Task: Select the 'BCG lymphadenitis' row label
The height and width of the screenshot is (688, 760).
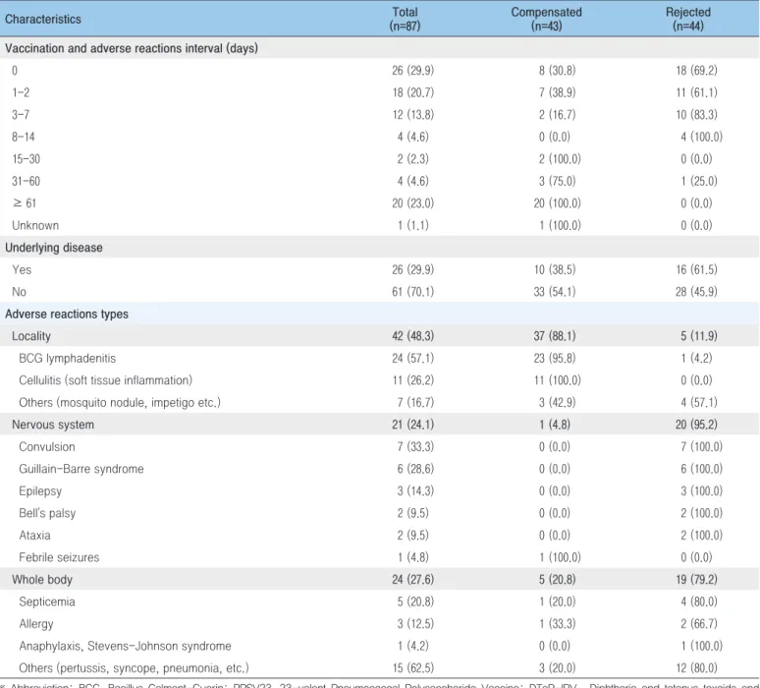Action: click(x=68, y=359)
